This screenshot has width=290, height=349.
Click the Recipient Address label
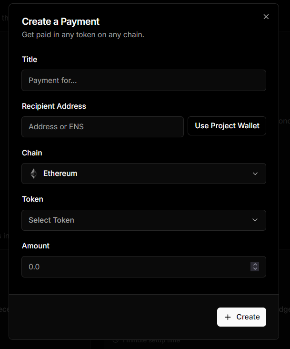(x=54, y=106)
